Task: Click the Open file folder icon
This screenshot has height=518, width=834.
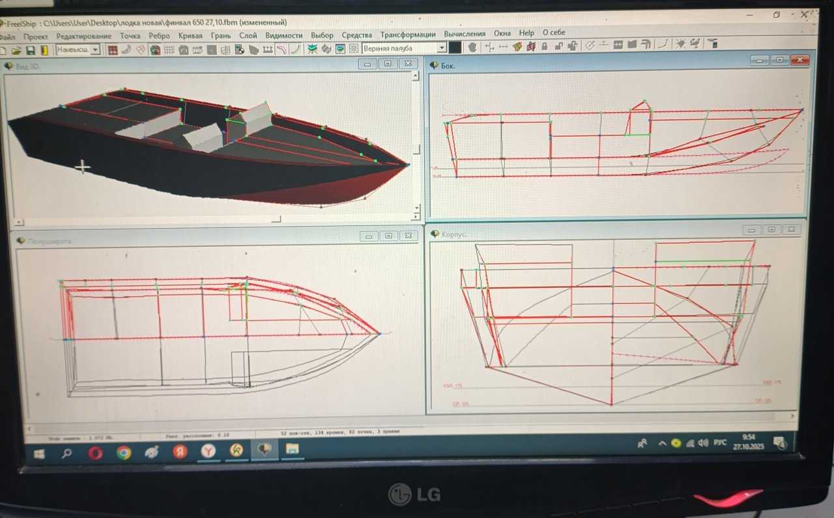Action: pos(16,50)
